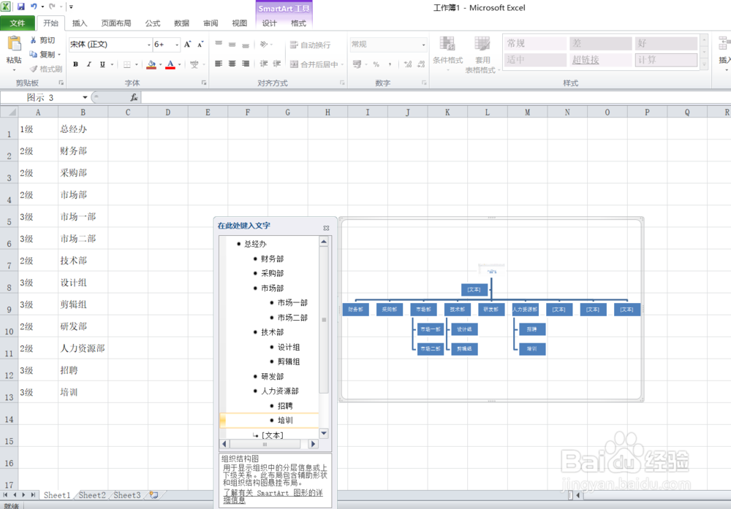Open the 文件 File tab
The height and width of the screenshot is (509, 731).
18,23
